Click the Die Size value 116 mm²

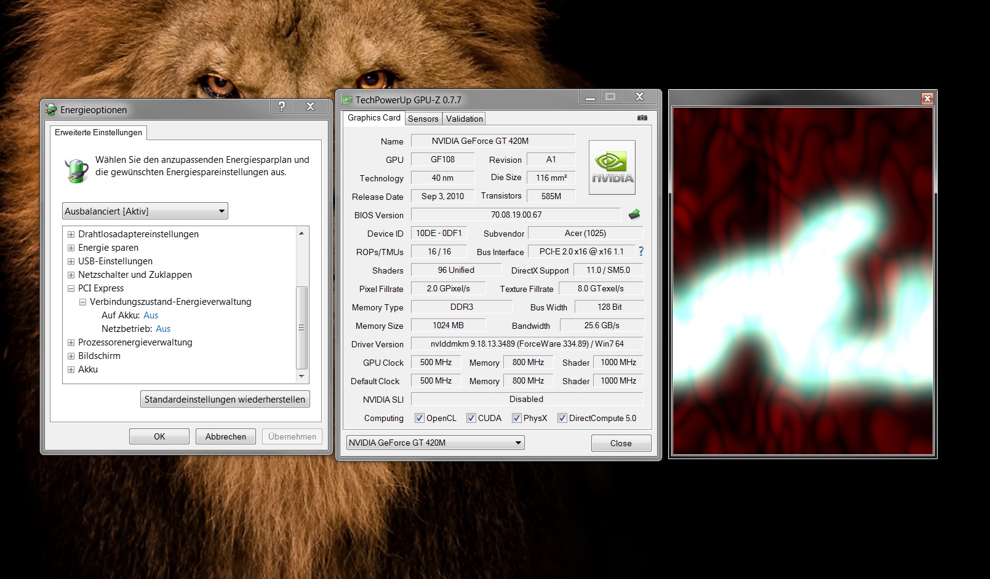(551, 178)
